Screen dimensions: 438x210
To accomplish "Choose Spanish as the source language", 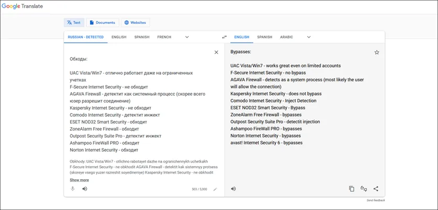I will pyautogui.click(x=142, y=37).
